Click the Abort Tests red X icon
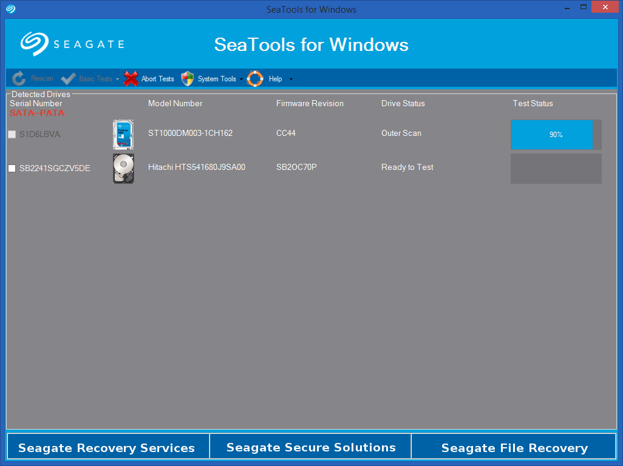 tap(130, 78)
